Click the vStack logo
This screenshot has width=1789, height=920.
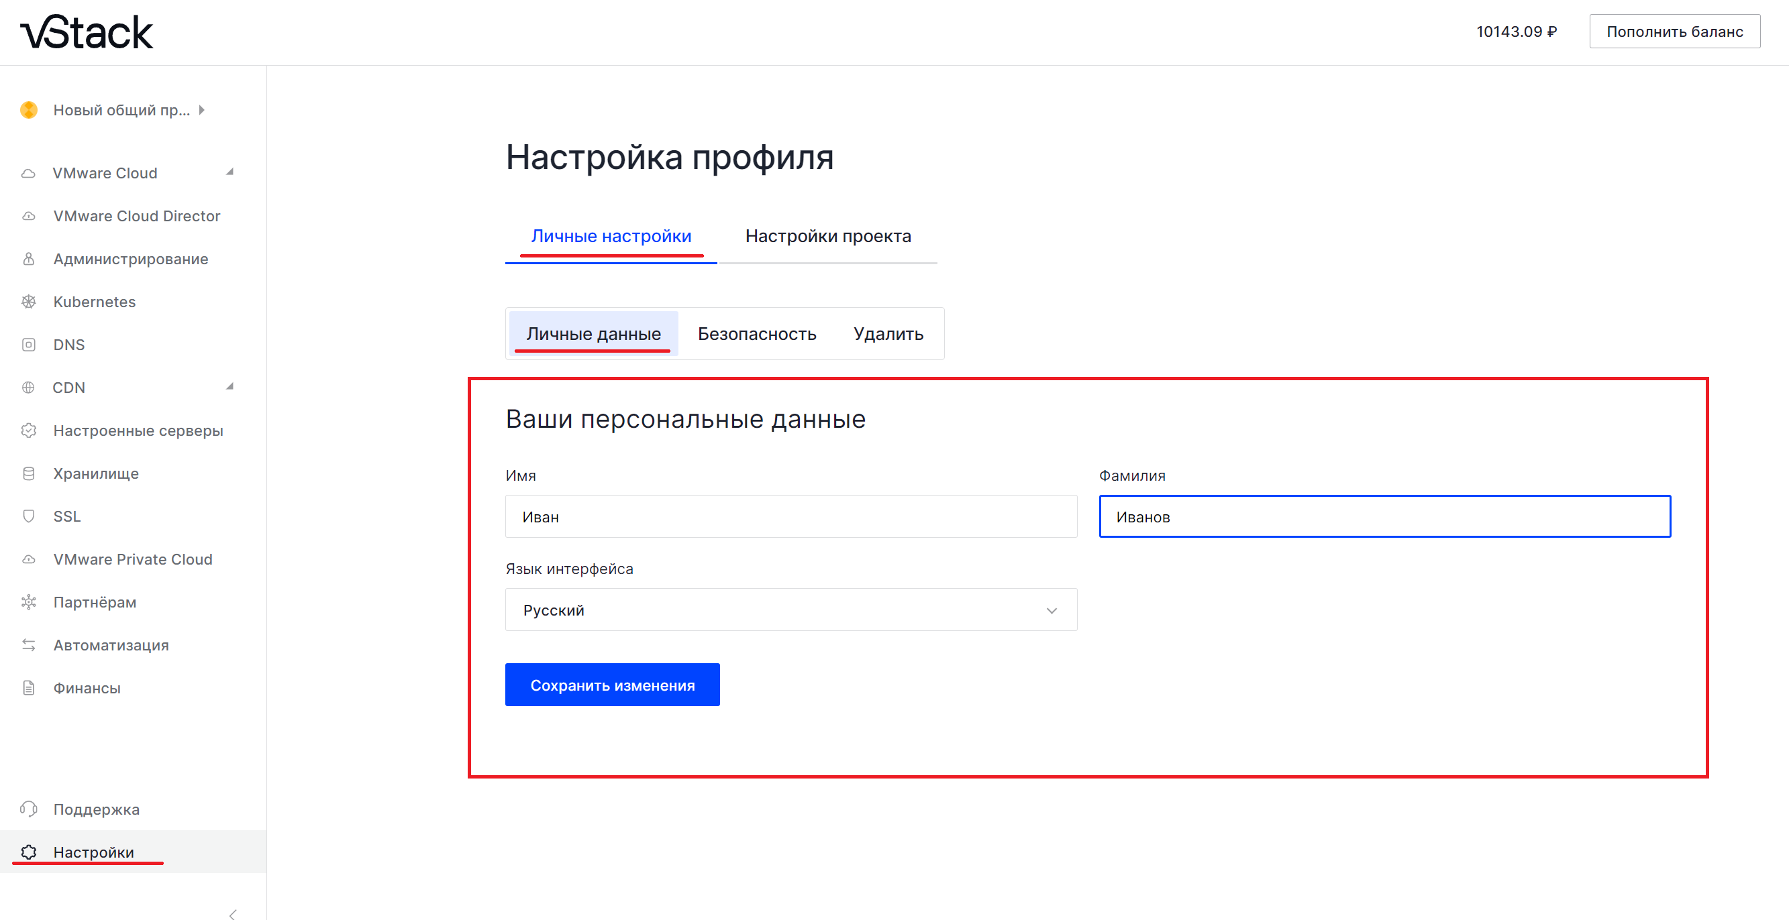click(87, 33)
